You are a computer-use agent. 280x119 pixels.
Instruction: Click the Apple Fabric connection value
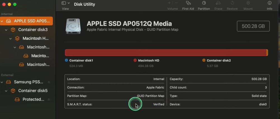click(155, 88)
